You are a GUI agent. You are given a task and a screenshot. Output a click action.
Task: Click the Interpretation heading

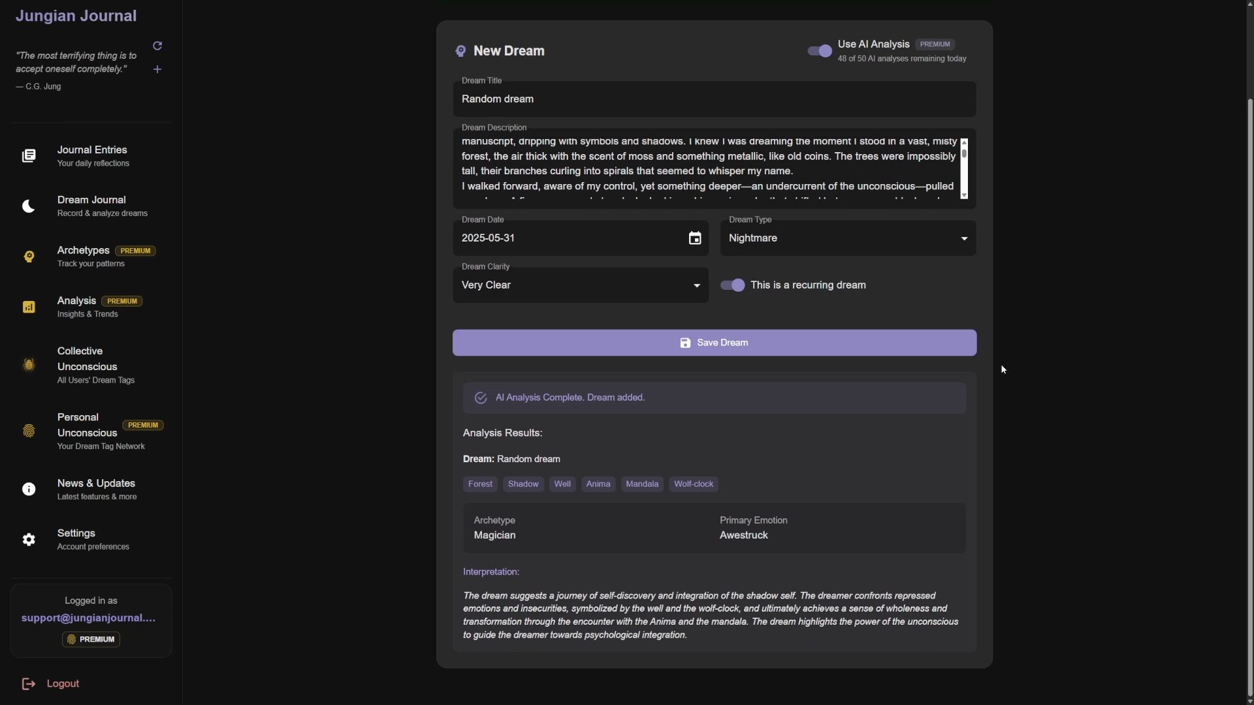pyautogui.click(x=491, y=572)
